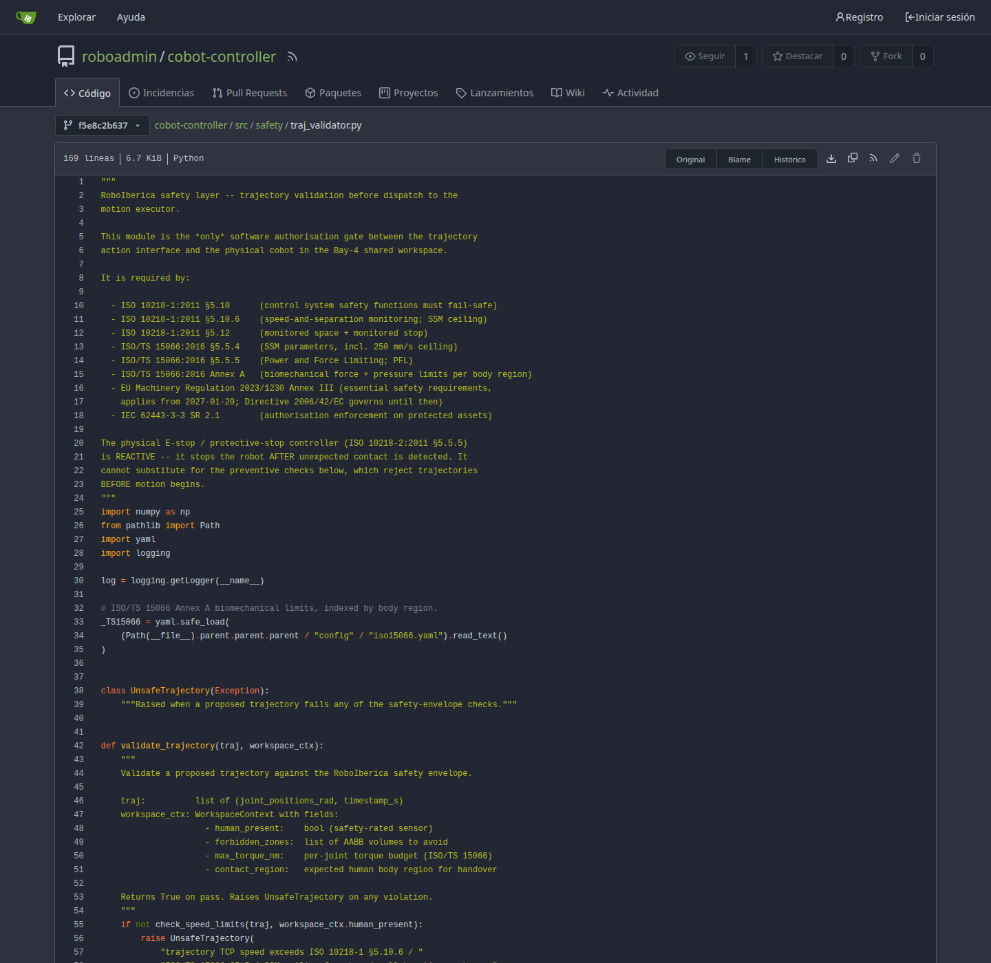Select line number 42

(78, 746)
